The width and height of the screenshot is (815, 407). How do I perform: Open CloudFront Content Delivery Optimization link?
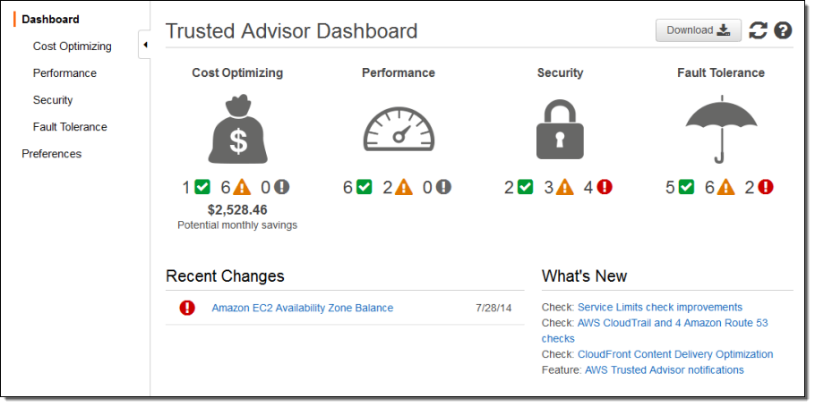[x=675, y=354]
